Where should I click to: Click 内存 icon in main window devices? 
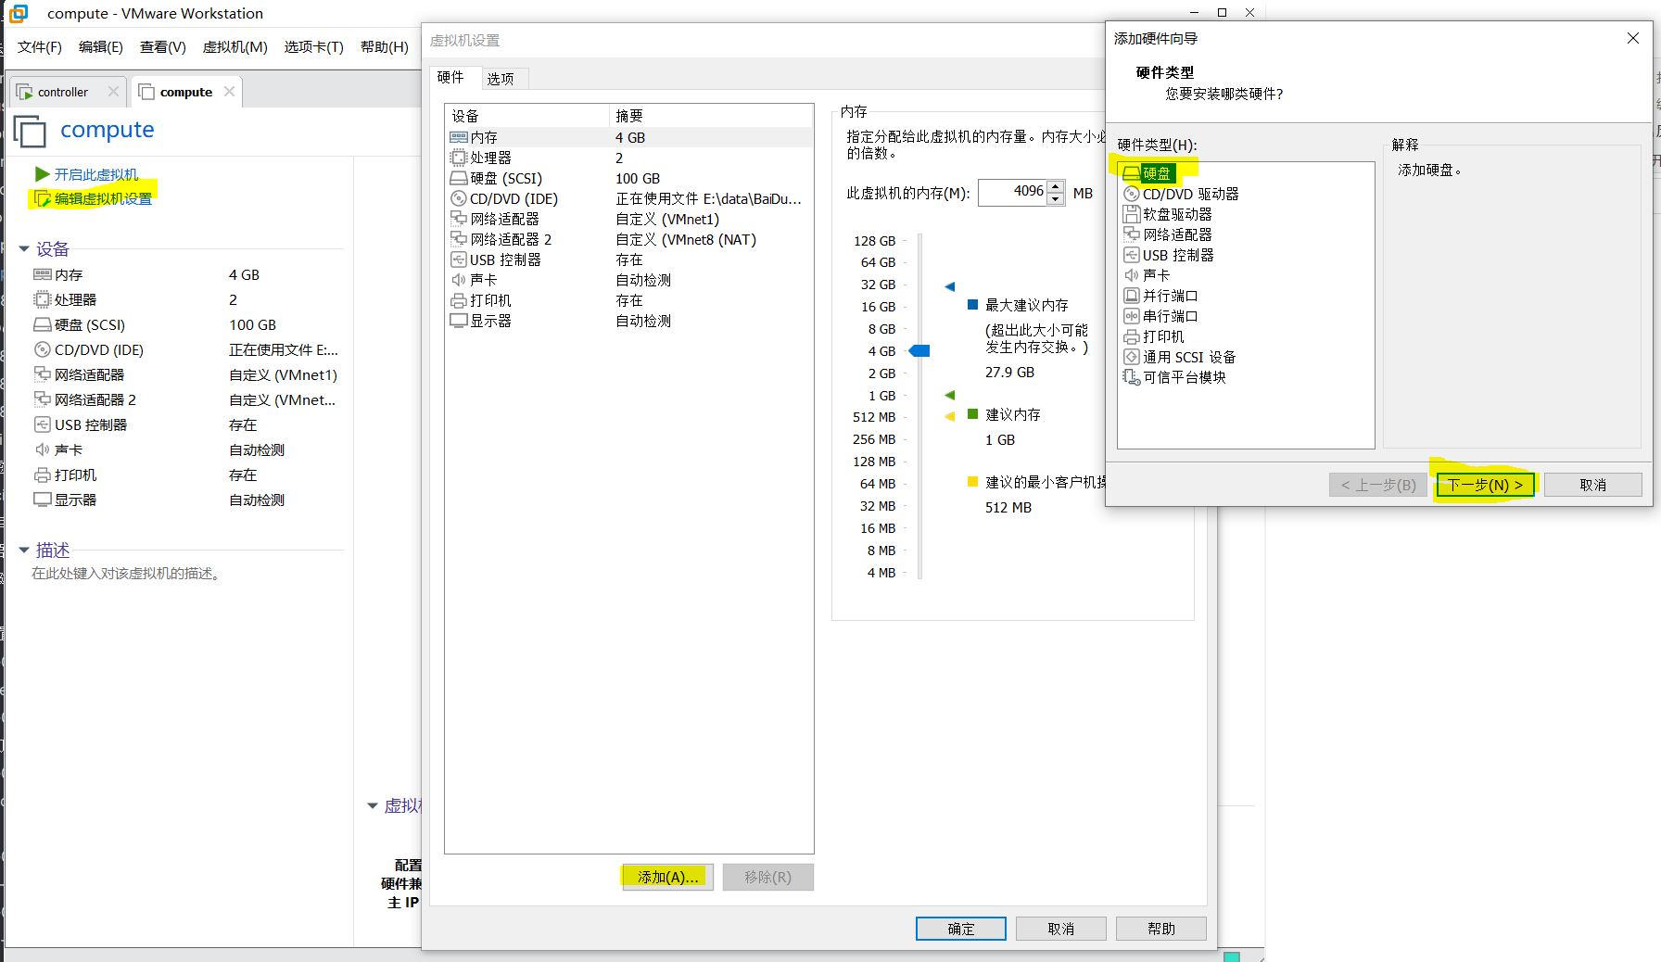(x=42, y=275)
